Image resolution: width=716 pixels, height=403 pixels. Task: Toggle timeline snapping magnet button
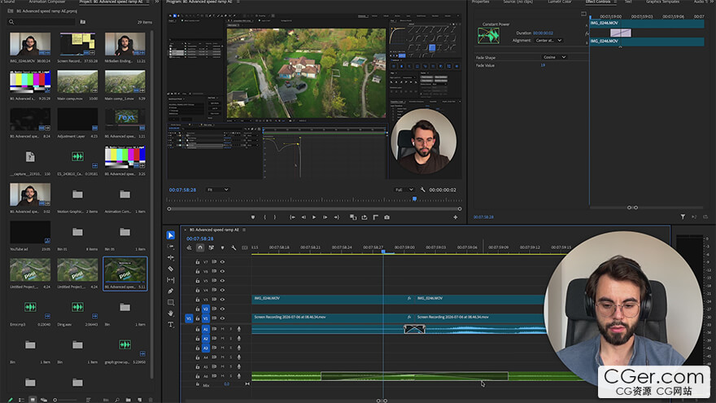[x=200, y=247]
